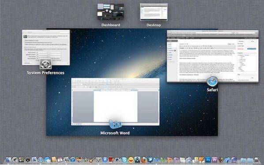Launch GarageBand guitar icon in the Dock
Image resolution: width=264 pixels, height=165 pixels.
coord(92,160)
